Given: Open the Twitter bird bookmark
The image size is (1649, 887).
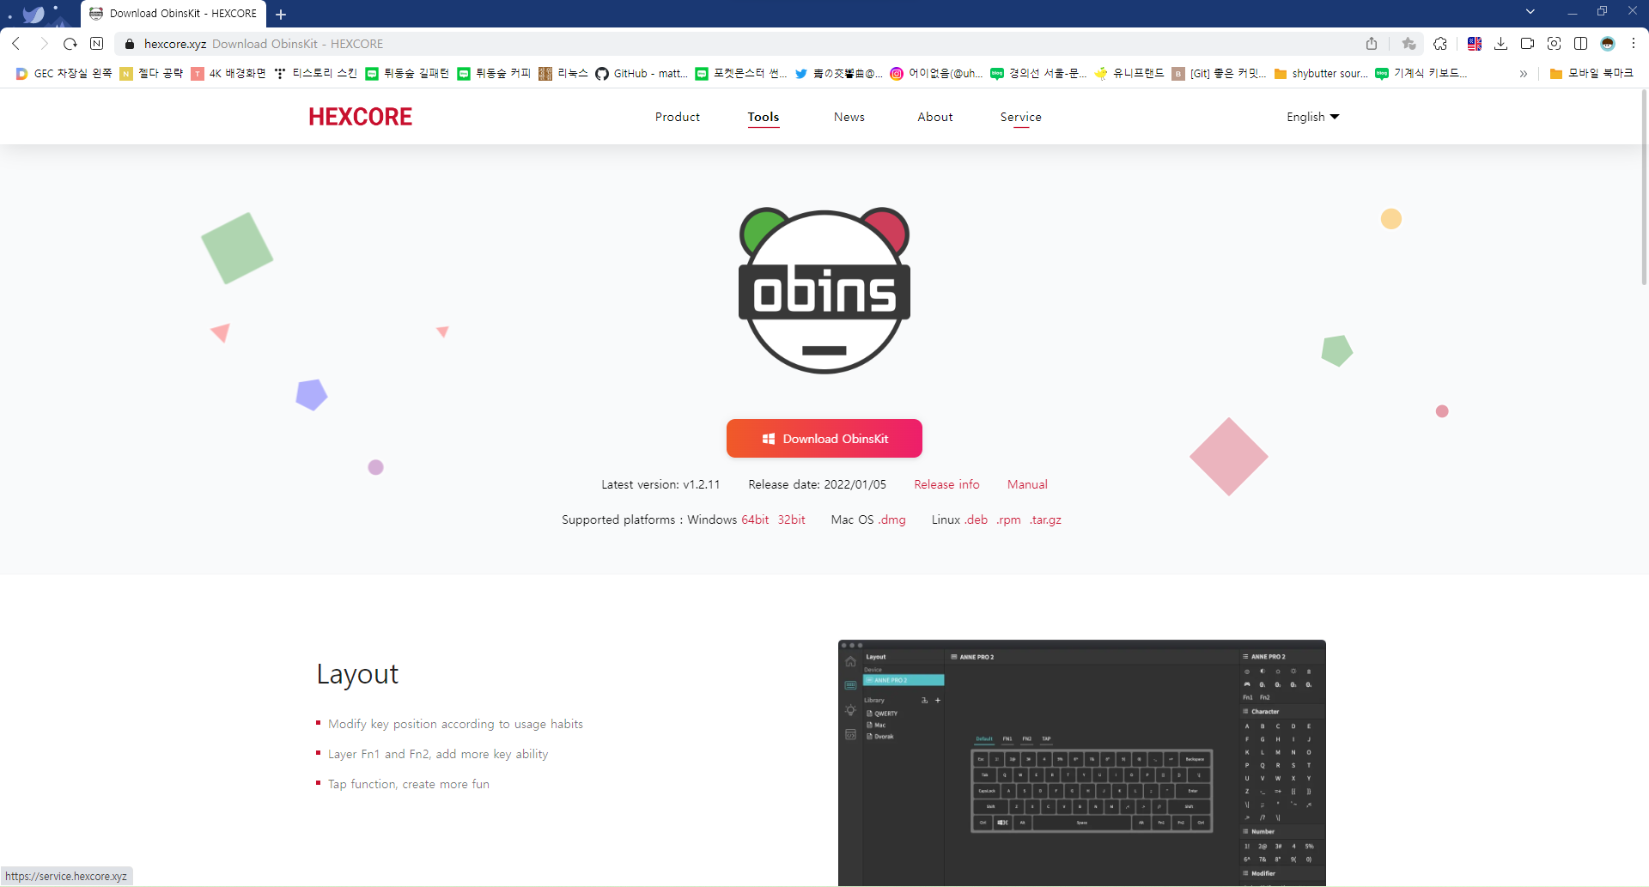Looking at the screenshot, I should (x=838, y=74).
